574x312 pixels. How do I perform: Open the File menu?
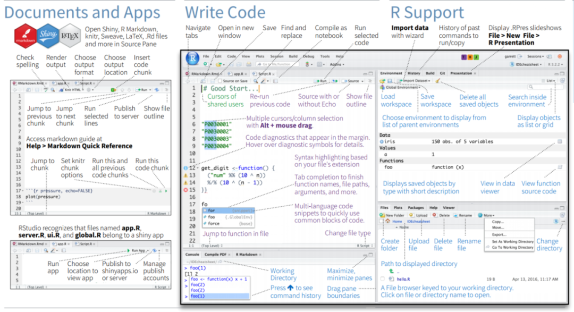(206, 56)
